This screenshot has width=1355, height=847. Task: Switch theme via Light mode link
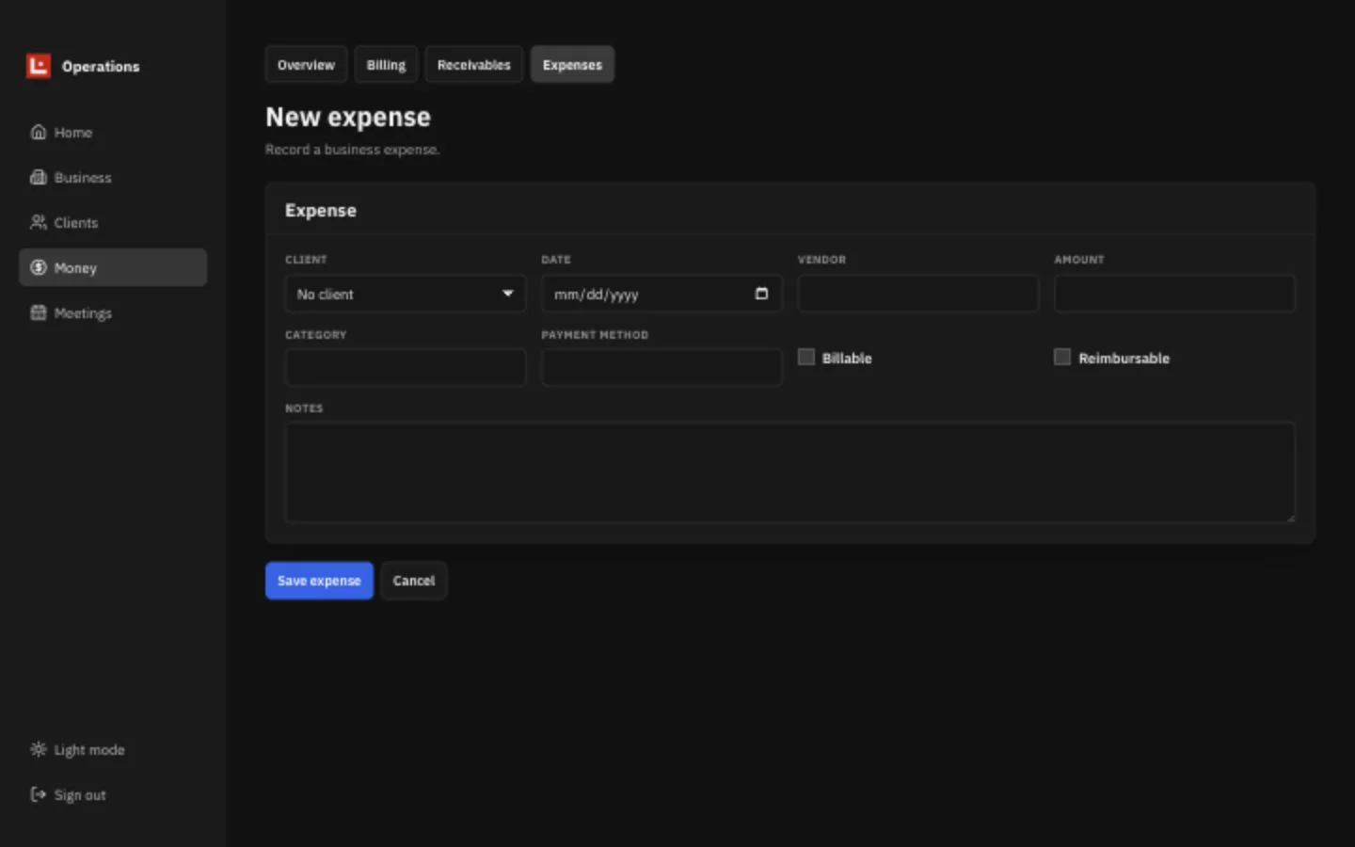(x=113, y=749)
